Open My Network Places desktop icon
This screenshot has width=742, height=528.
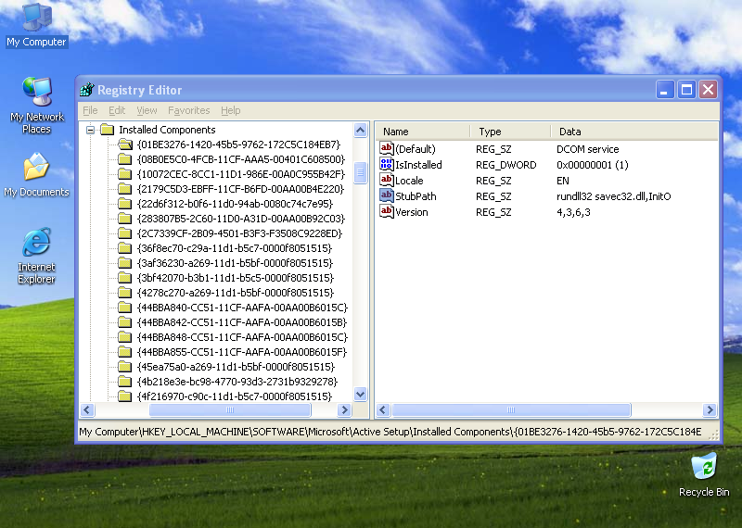[36, 94]
